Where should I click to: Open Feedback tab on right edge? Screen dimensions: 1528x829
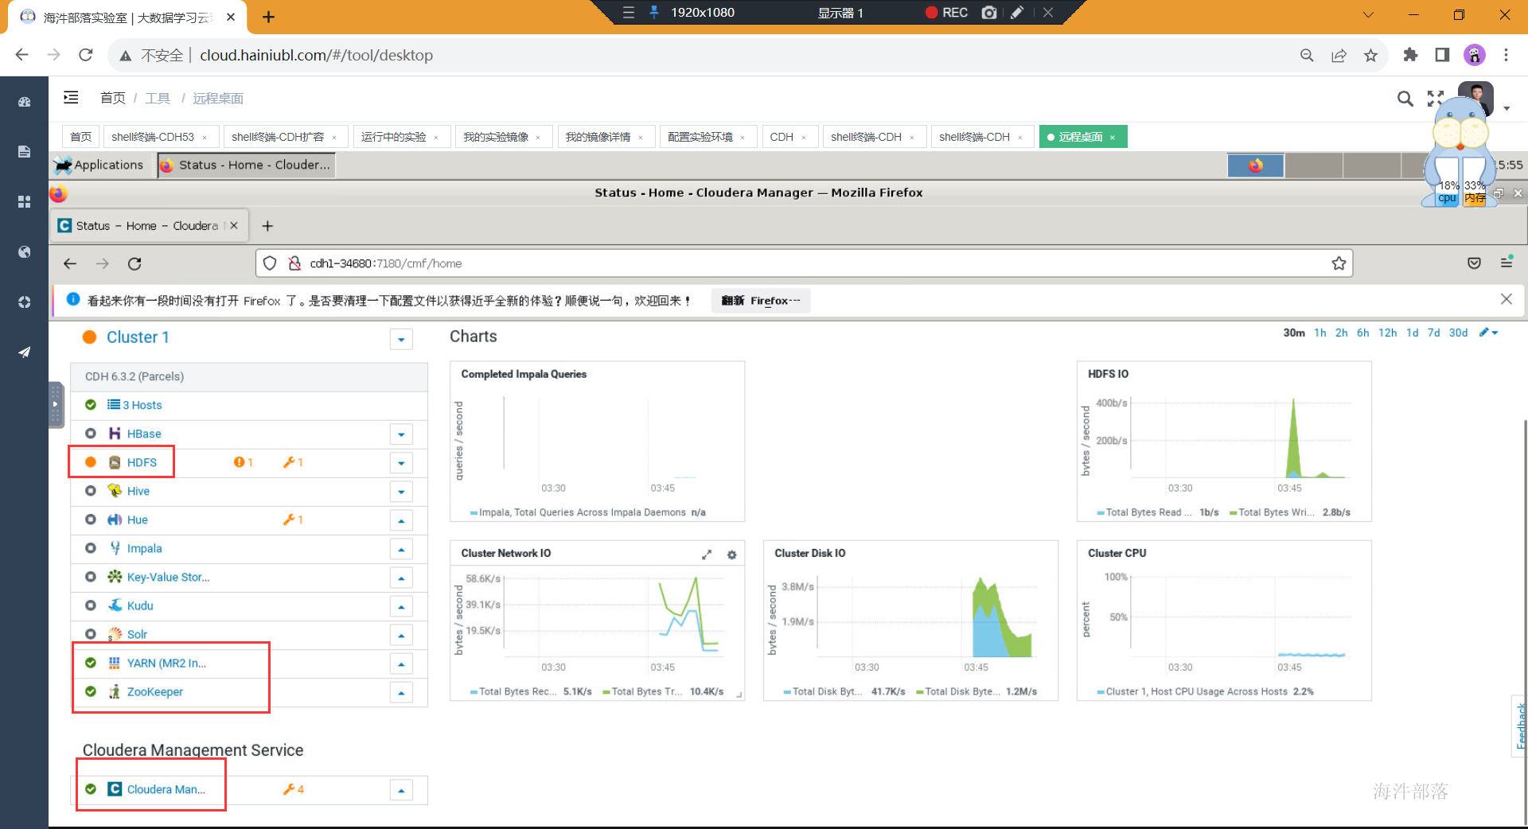[1520, 726]
